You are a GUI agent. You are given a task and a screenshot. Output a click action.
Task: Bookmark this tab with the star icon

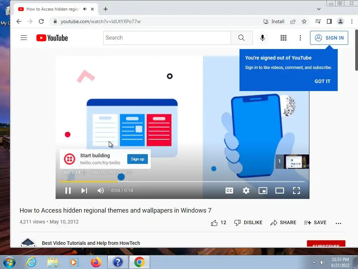point(304,21)
